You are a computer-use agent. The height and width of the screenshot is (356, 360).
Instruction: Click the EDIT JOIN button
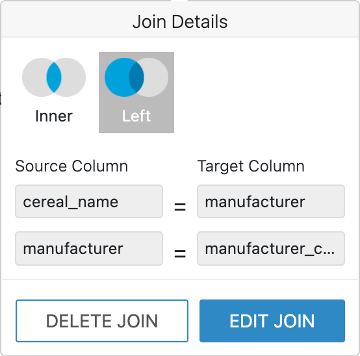[x=272, y=321]
